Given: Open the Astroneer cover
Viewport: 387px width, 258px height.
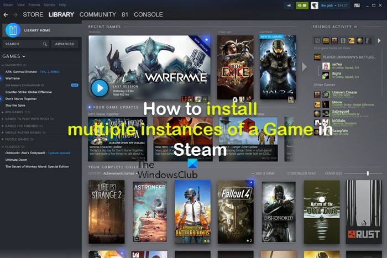Looking at the screenshot, I should point(150,212).
